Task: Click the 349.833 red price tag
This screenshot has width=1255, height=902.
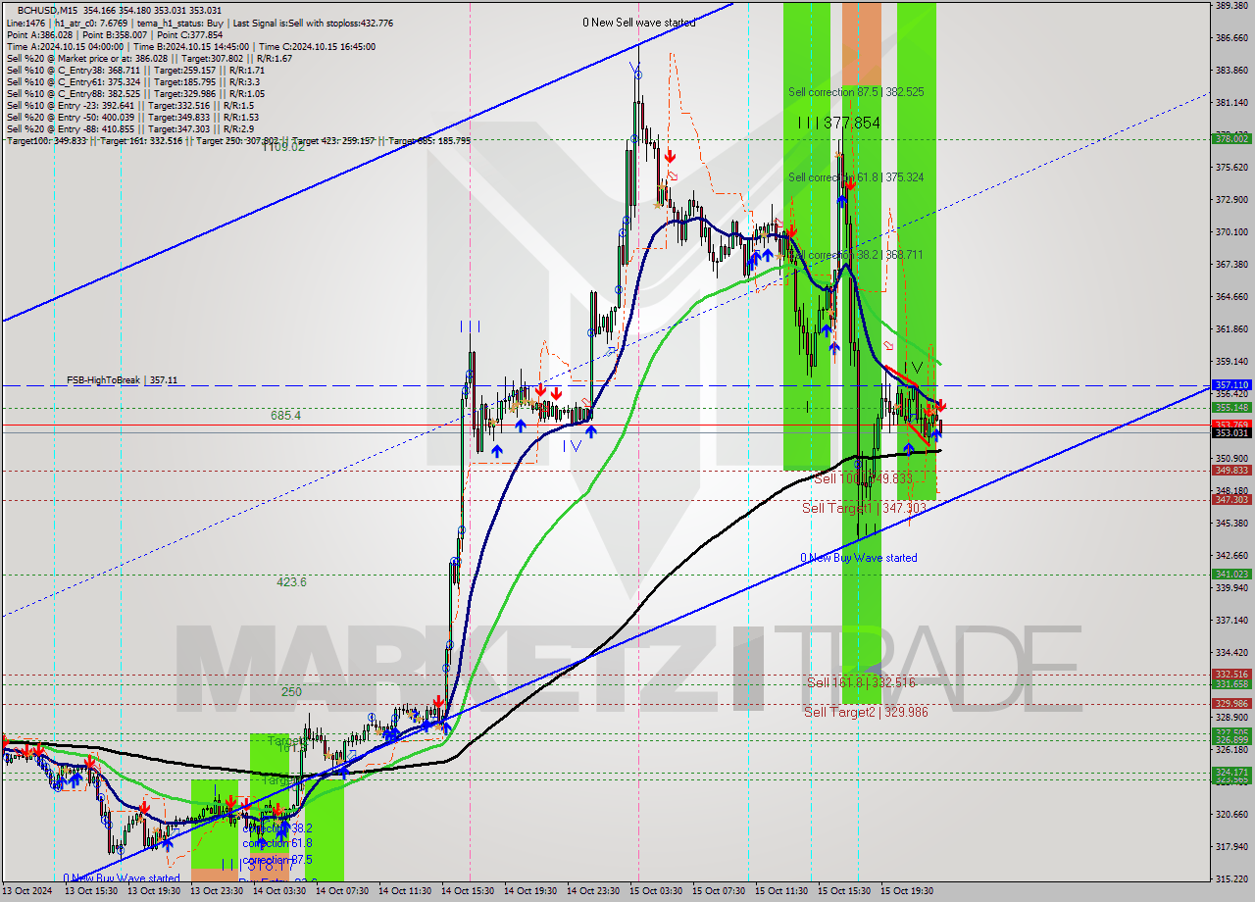Action: pyautogui.click(x=1231, y=470)
